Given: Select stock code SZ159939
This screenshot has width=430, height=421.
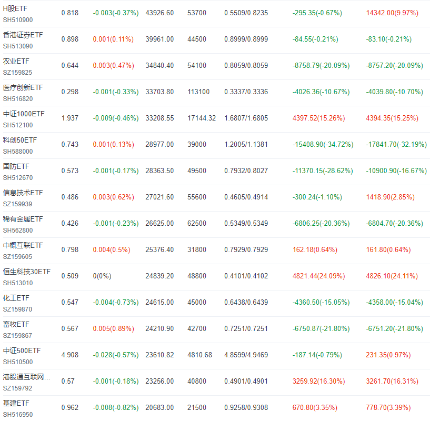Looking at the screenshot, I should tap(17, 204).
